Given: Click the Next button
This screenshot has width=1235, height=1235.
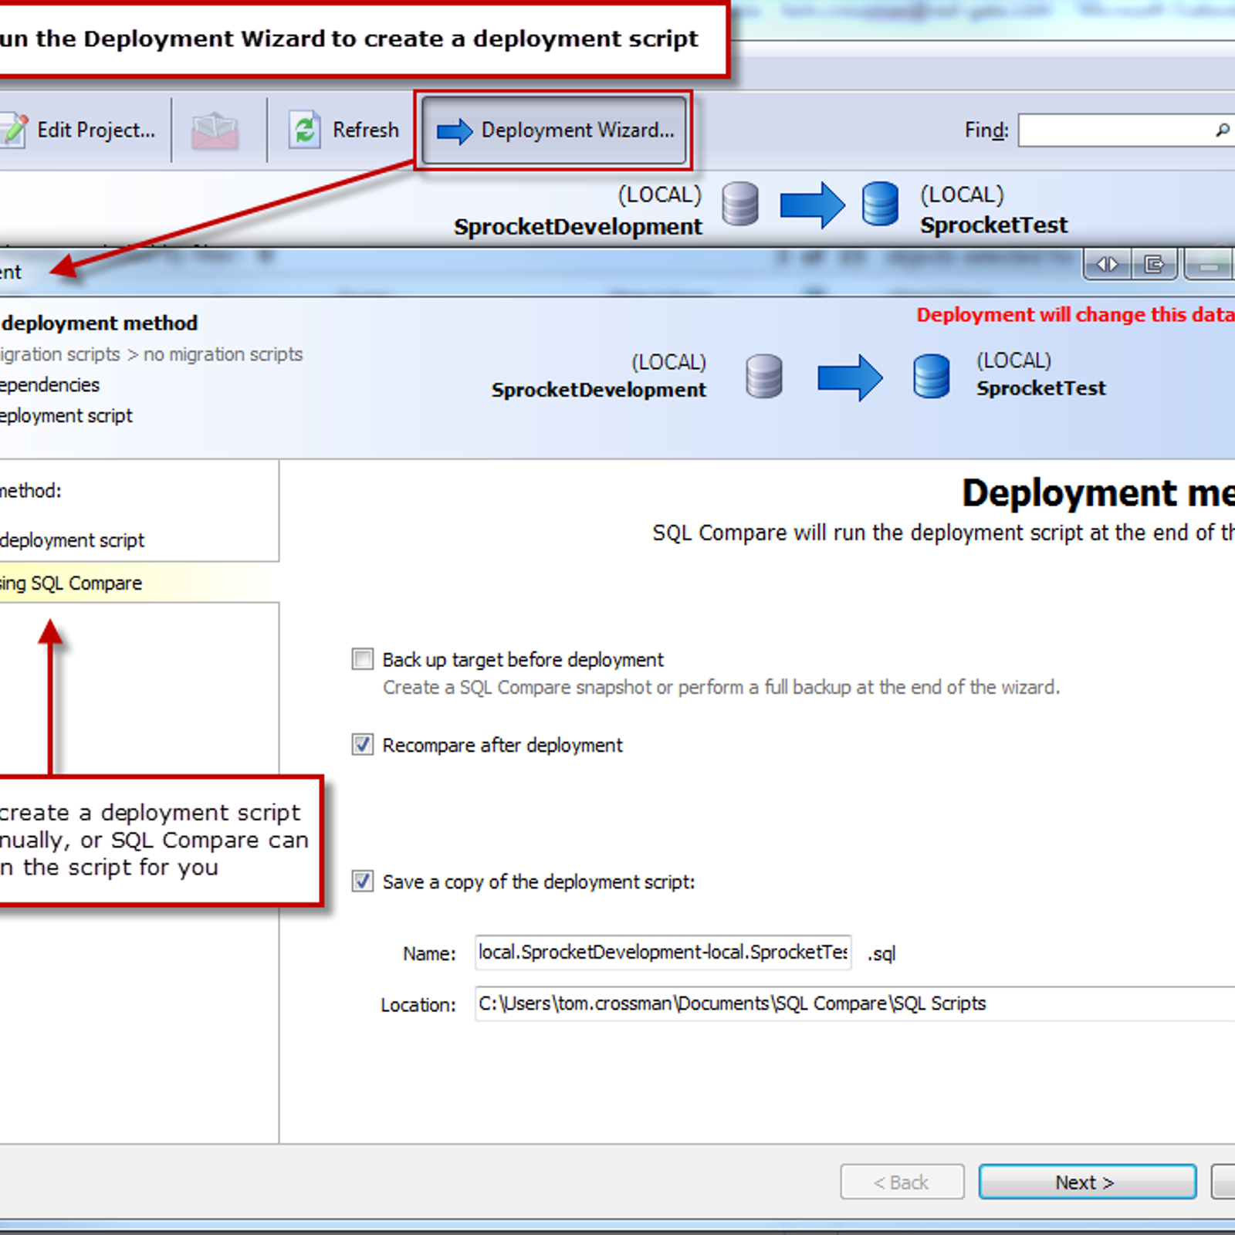Looking at the screenshot, I should (1088, 1182).
